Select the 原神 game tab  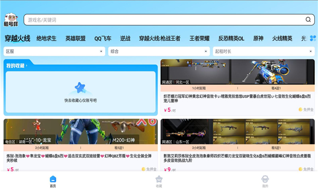point(258,38)
